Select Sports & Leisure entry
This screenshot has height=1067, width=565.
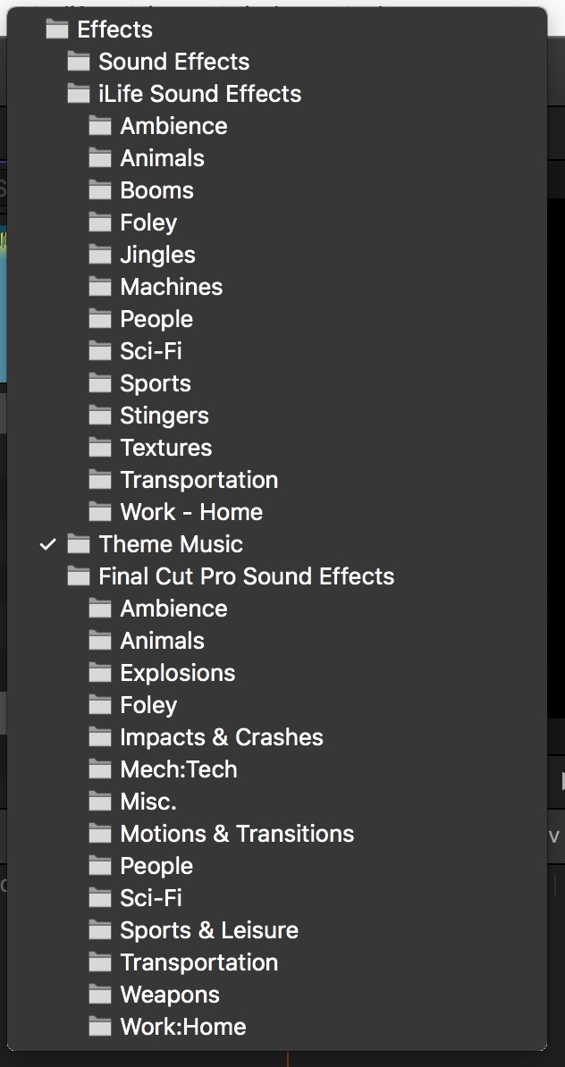[x=208, y=930]
